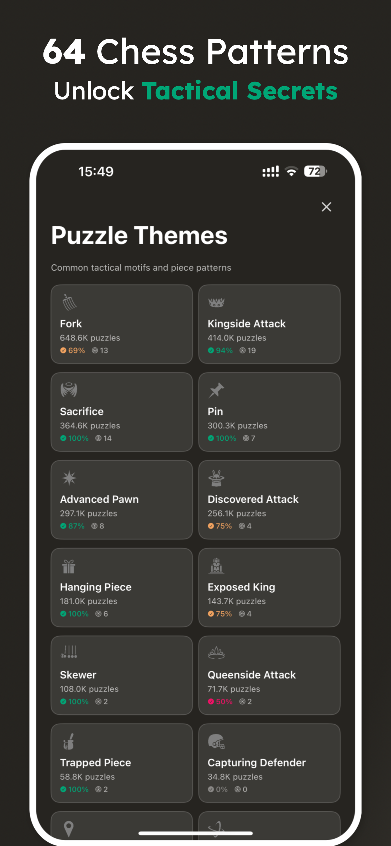
Task: Tap the gift box icon on Hanging Piece
Action: click(x=68, y=566)
